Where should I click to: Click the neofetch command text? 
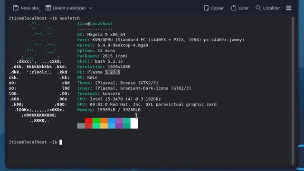point(70,18)
